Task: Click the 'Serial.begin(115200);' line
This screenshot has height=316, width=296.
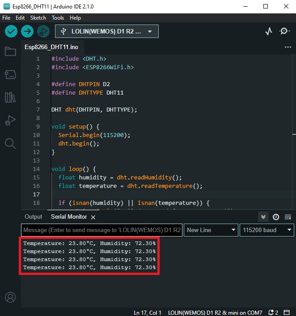Action: pyautogui.click(x=94, y=135)
